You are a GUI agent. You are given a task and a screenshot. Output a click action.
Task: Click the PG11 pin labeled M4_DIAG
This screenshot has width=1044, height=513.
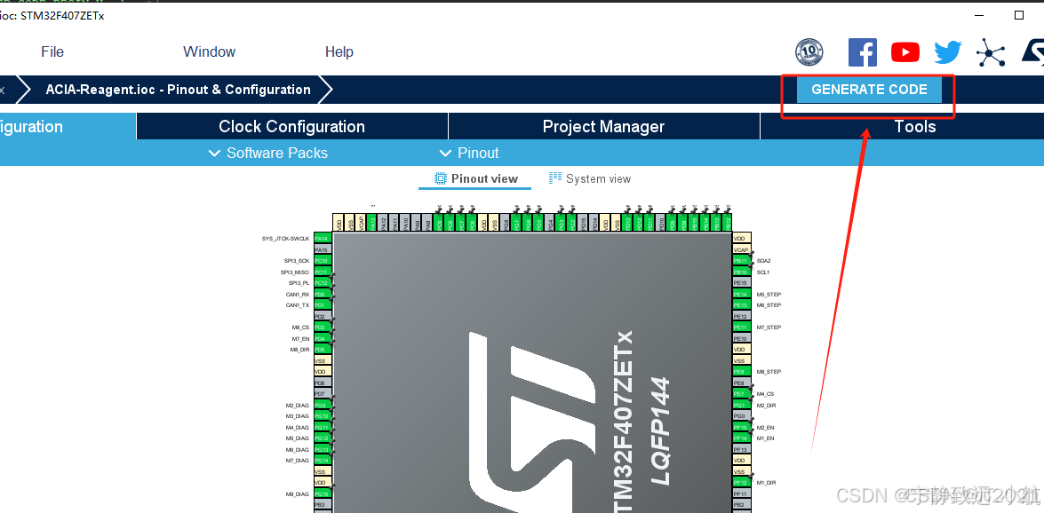[323, 427]
